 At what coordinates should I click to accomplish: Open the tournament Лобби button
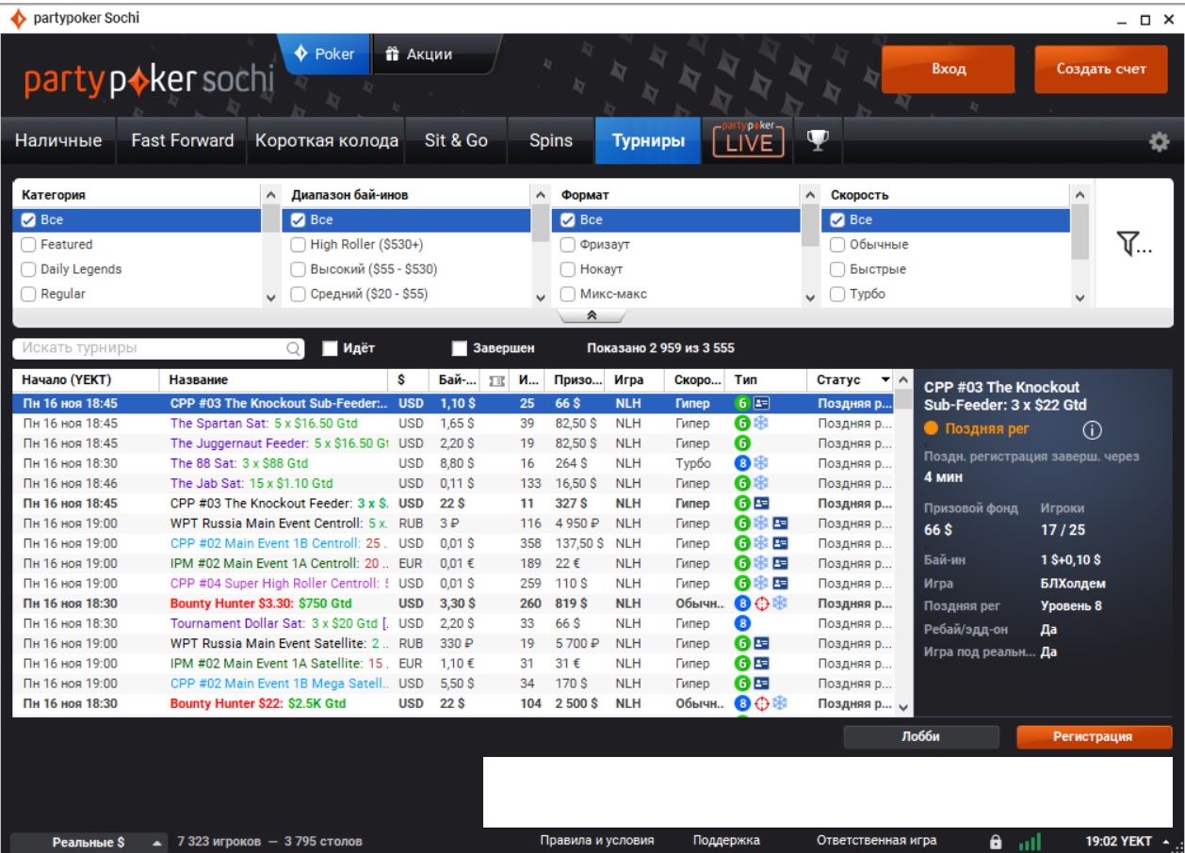[x=920, y=737]
